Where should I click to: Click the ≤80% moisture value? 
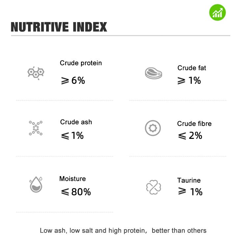point(76,192)
